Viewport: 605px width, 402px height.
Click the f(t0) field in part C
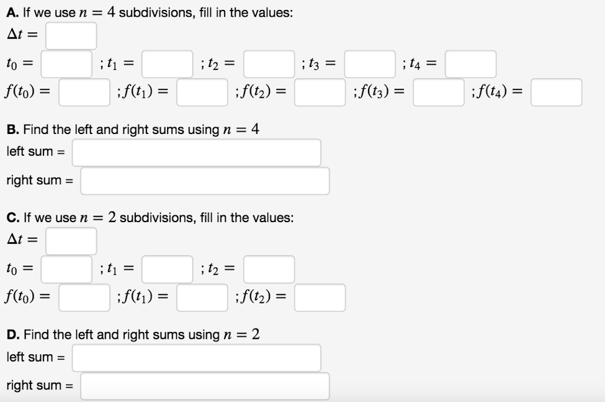(83, 298)
